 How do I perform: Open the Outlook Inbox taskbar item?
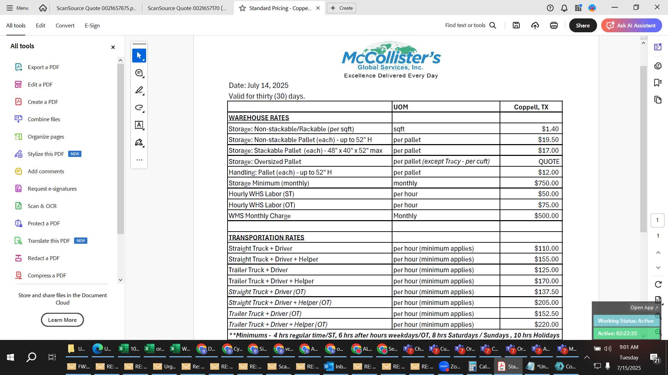click(336, 366)
